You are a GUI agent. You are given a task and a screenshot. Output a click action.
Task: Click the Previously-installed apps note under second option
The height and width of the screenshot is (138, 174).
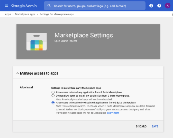point(84,99)
